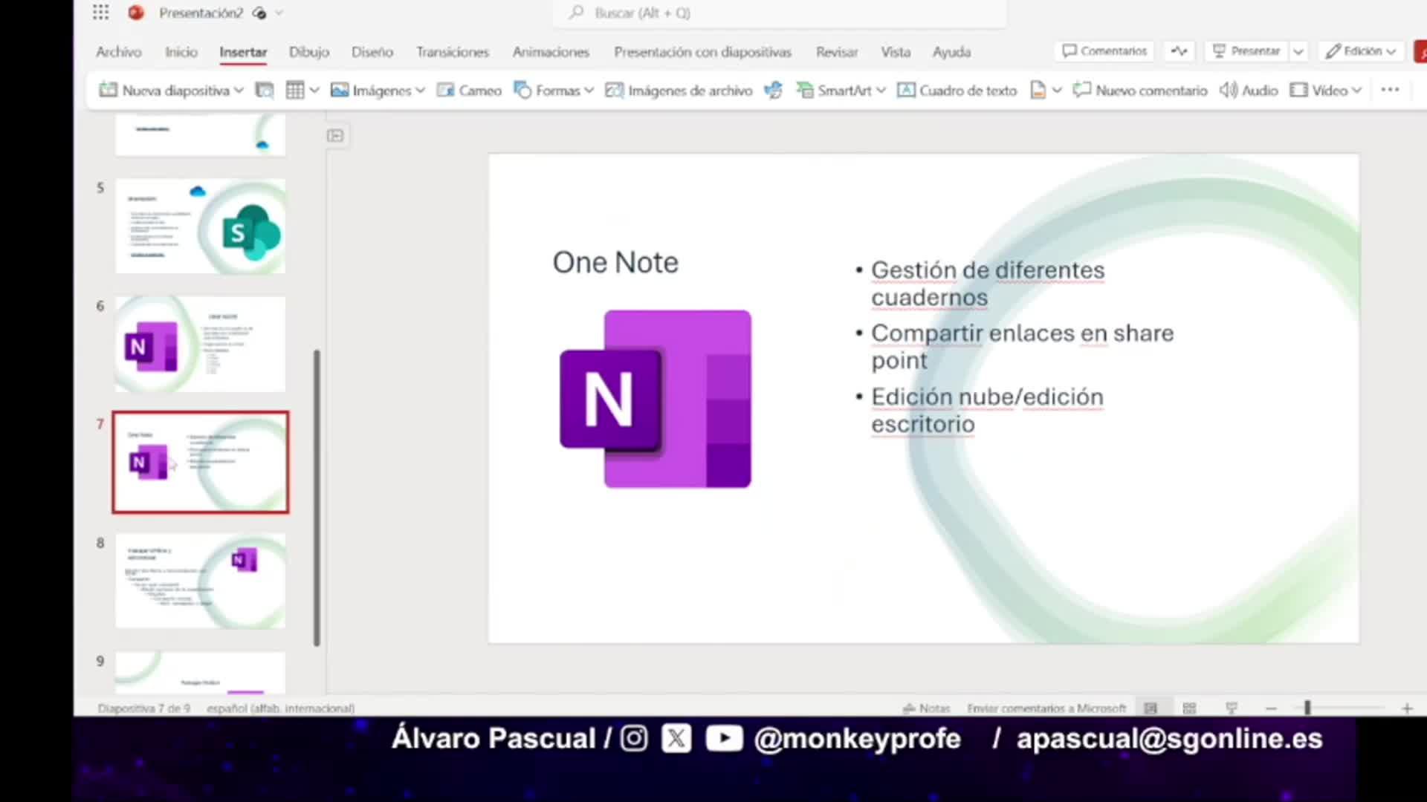Select slide 6 thumbnail
This screenshot has height=802, width=1427.
click(200, 345)
